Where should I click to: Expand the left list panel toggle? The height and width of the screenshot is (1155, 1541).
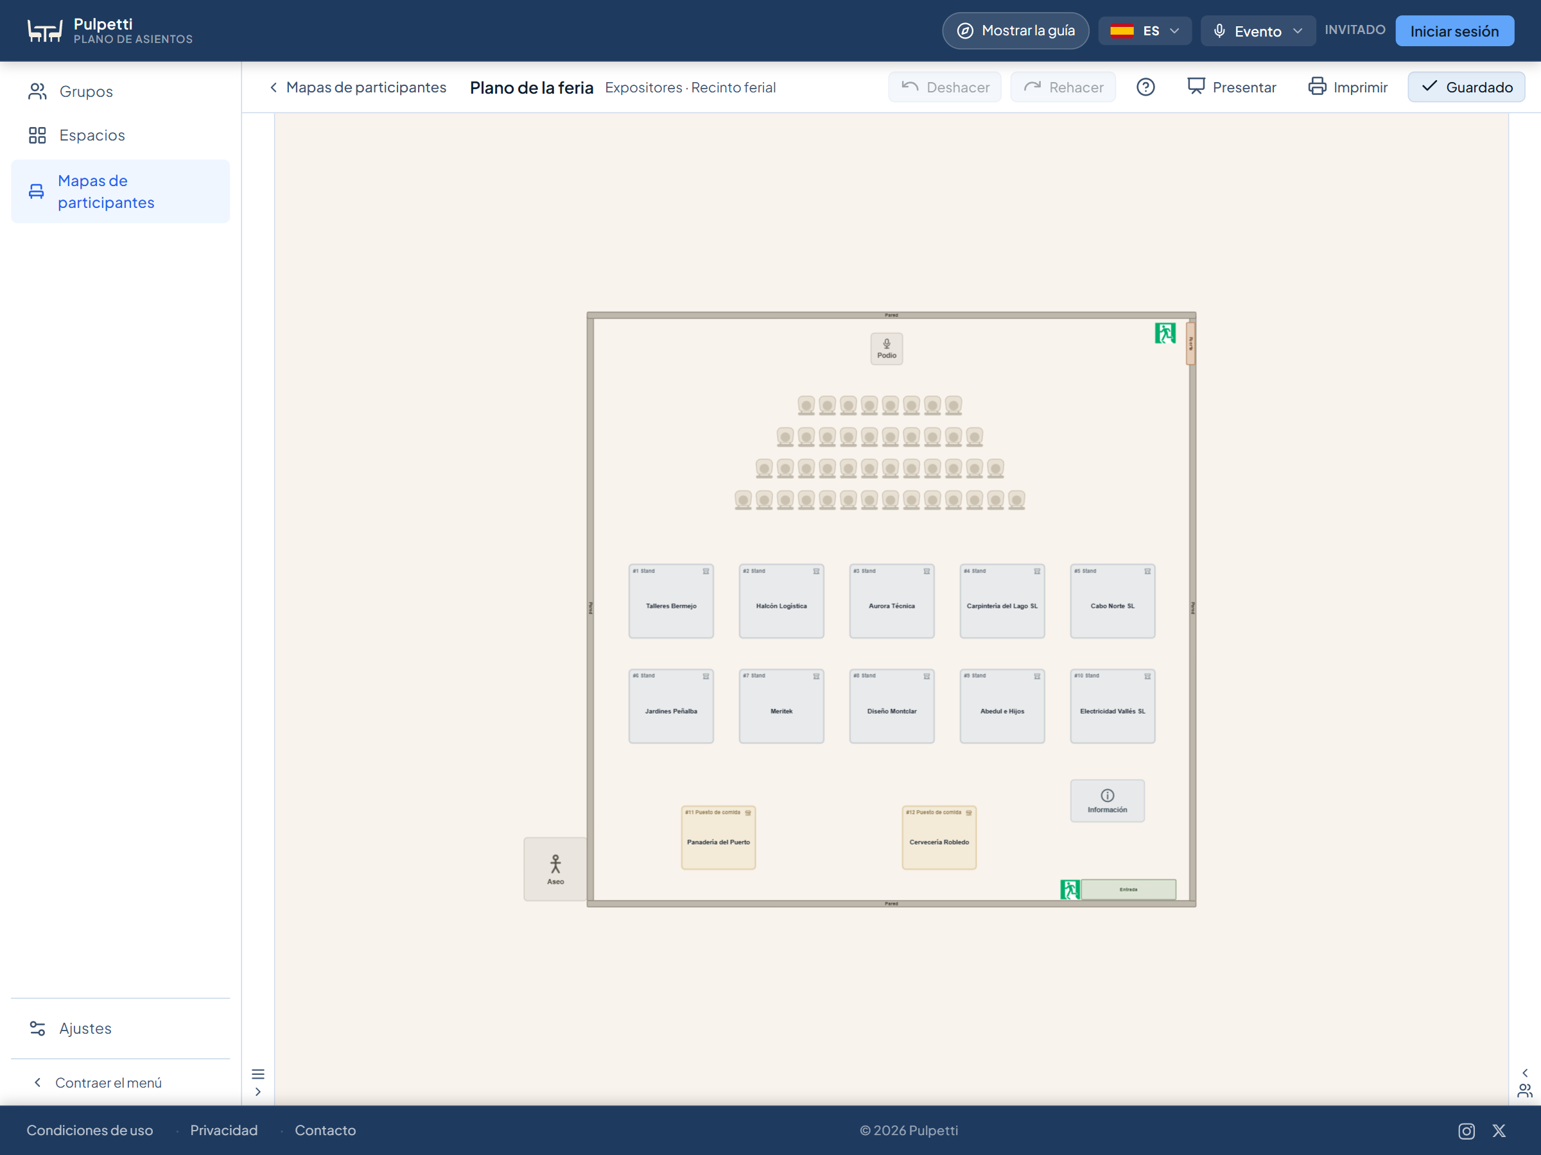pyautogui.click(x=257, y=1082)
